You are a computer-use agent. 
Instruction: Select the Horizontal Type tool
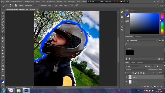pos(3,60)
